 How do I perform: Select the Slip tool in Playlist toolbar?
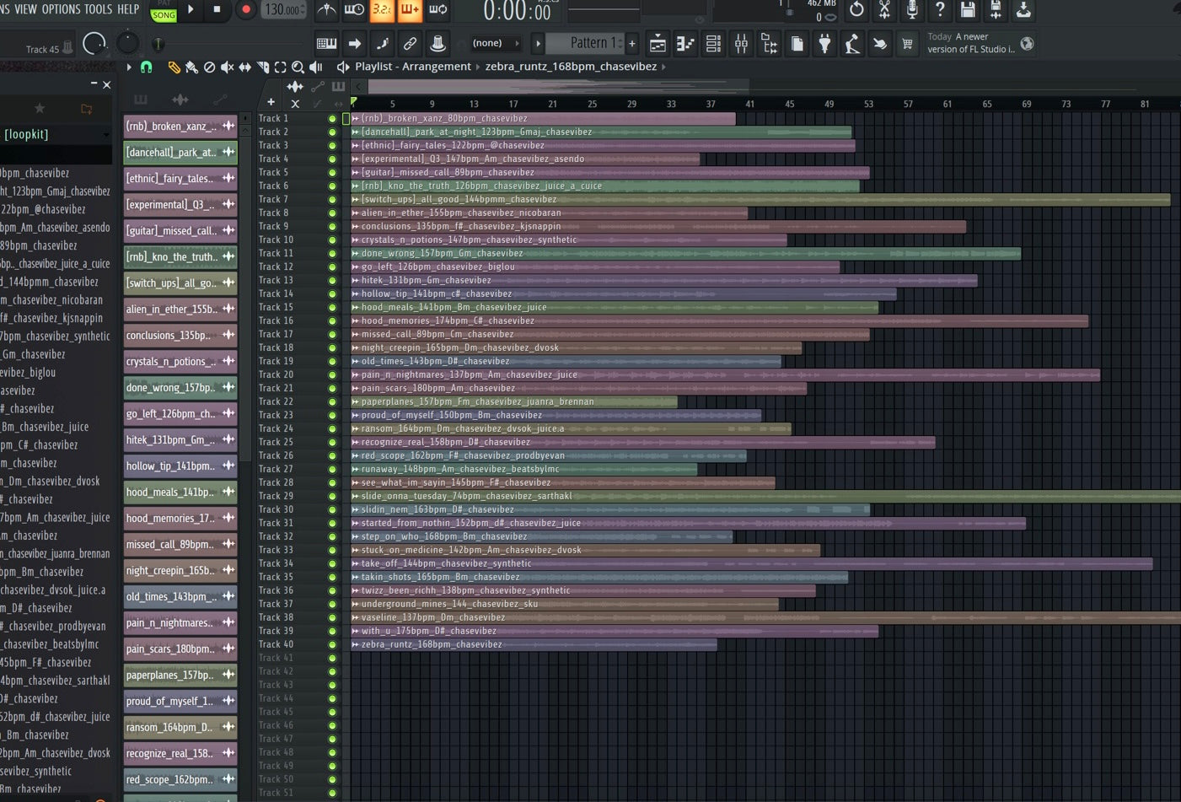tap(244, 67)
